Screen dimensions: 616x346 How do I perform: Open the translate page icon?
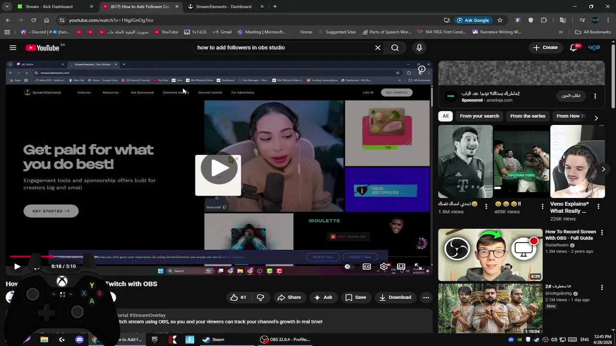coord(563,20)
